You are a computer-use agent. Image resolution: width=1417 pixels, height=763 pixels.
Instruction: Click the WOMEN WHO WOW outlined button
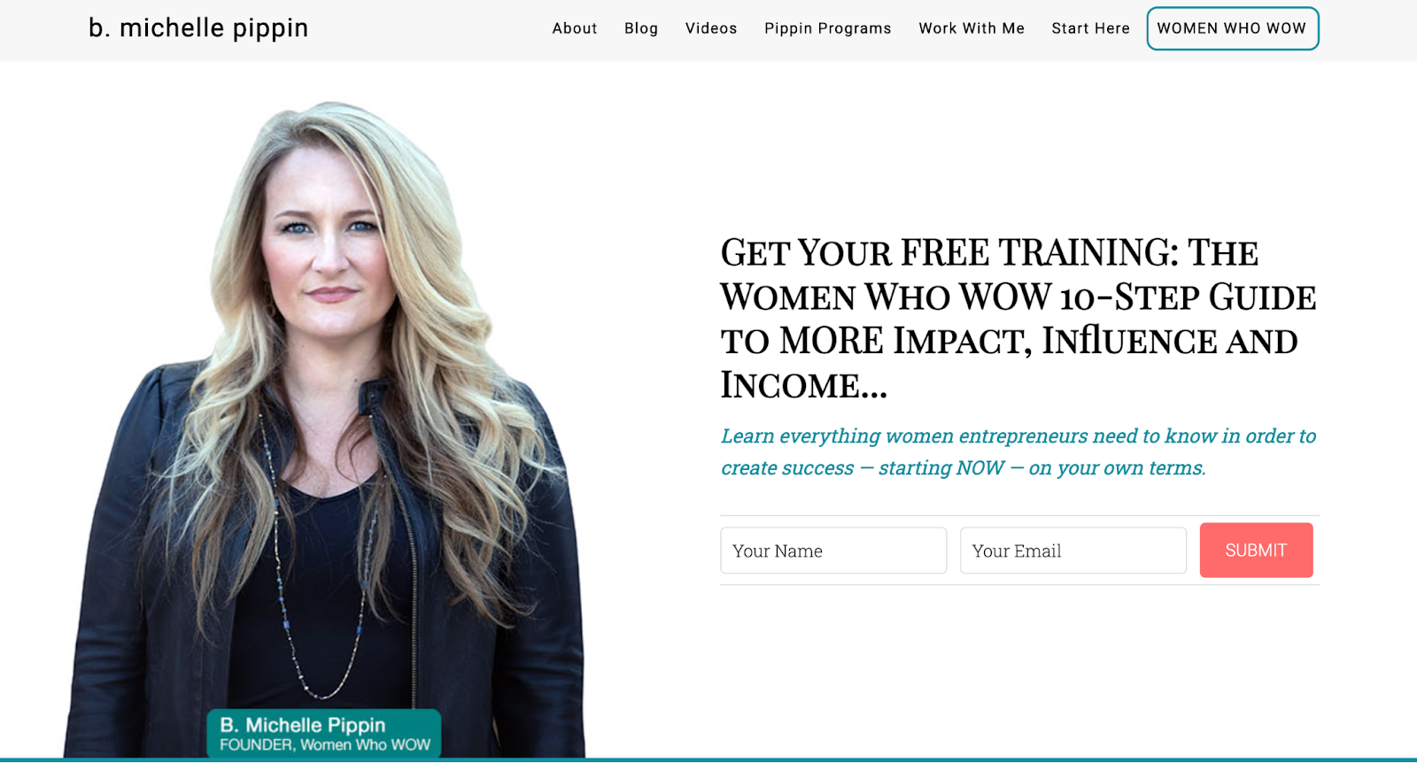1233,28
